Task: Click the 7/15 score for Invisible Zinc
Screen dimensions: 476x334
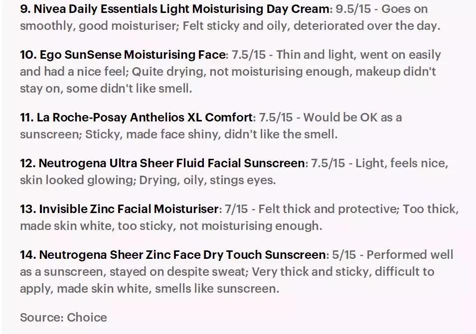Action: [236, 209]
